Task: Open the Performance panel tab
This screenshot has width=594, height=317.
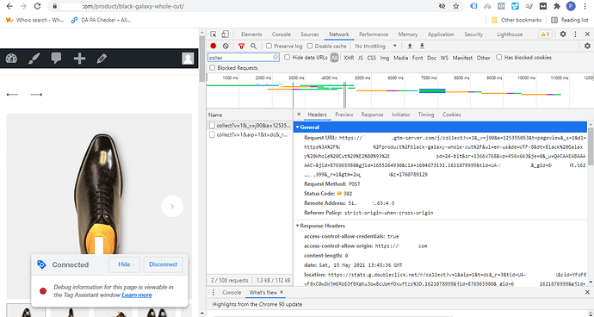Action: coord(374,34)
